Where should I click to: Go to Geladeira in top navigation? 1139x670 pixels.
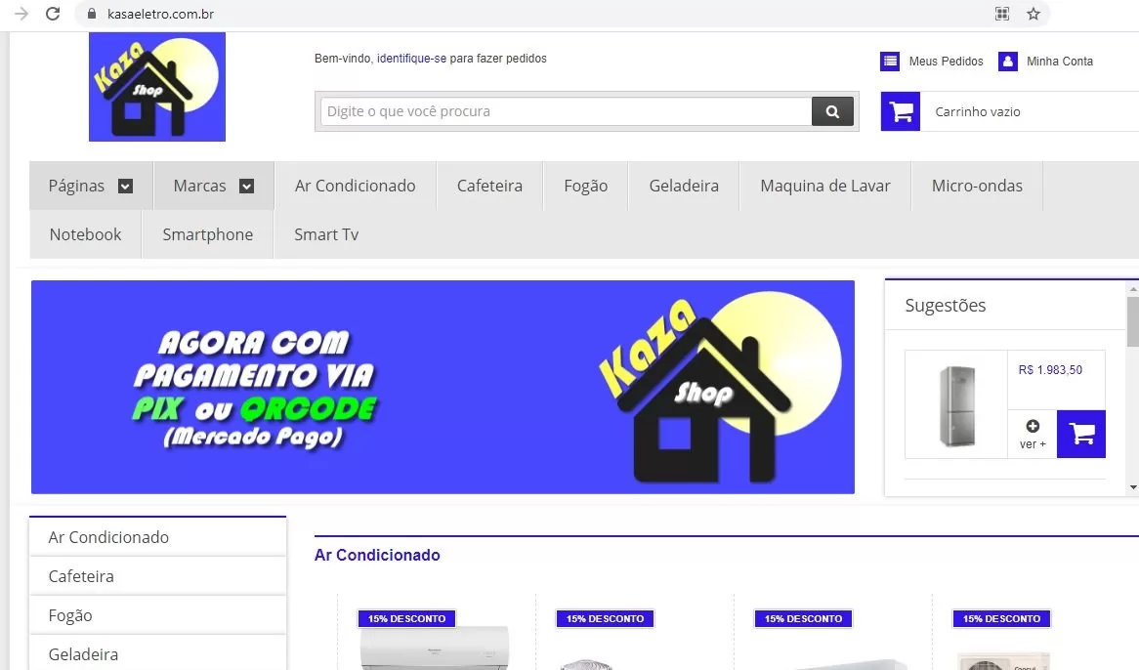(684, 186)
